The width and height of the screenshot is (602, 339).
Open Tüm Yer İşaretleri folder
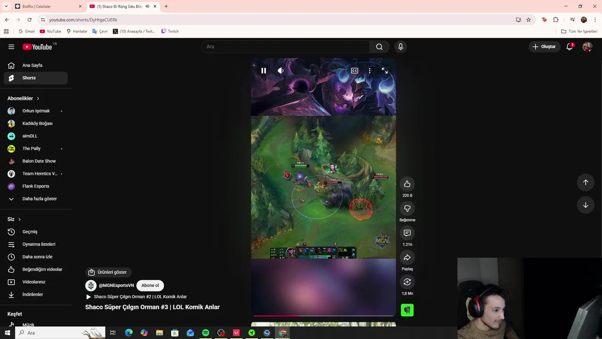tap(579, 32)
